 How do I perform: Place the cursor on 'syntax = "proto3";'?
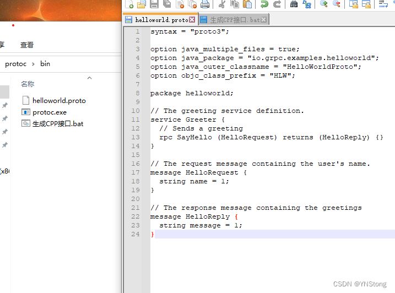(x=190, y=31)
